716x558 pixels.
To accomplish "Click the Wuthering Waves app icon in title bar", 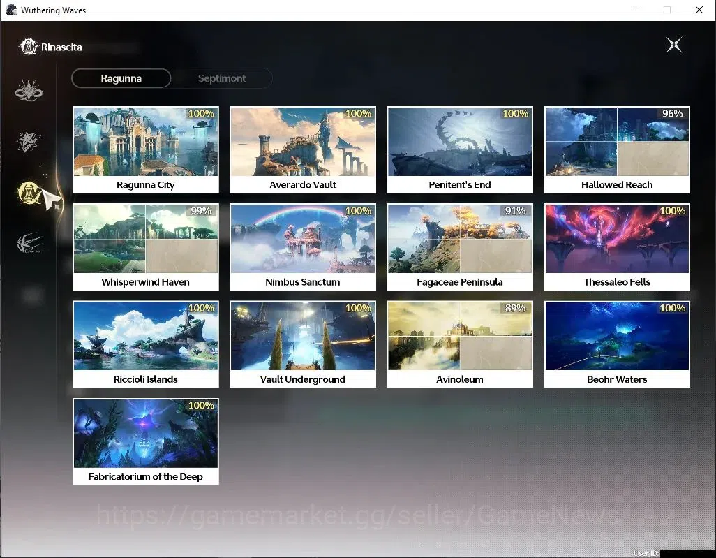I will (11, 10).
